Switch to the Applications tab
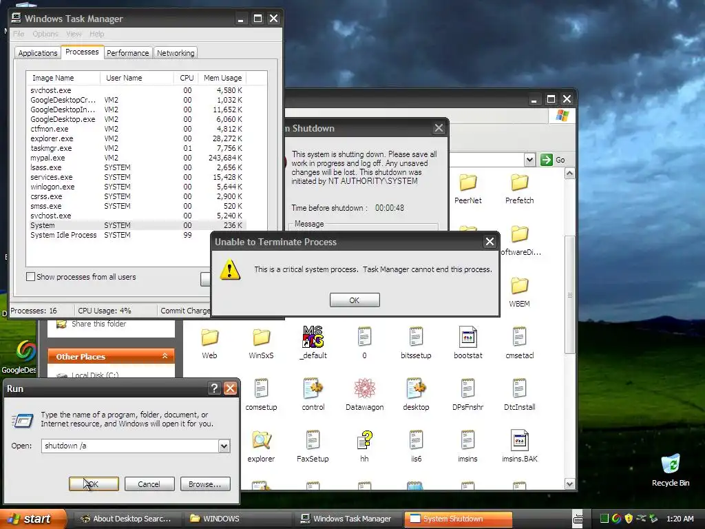Image resolution: width=705 pixels, height=529 pixels. pos(38,53)
